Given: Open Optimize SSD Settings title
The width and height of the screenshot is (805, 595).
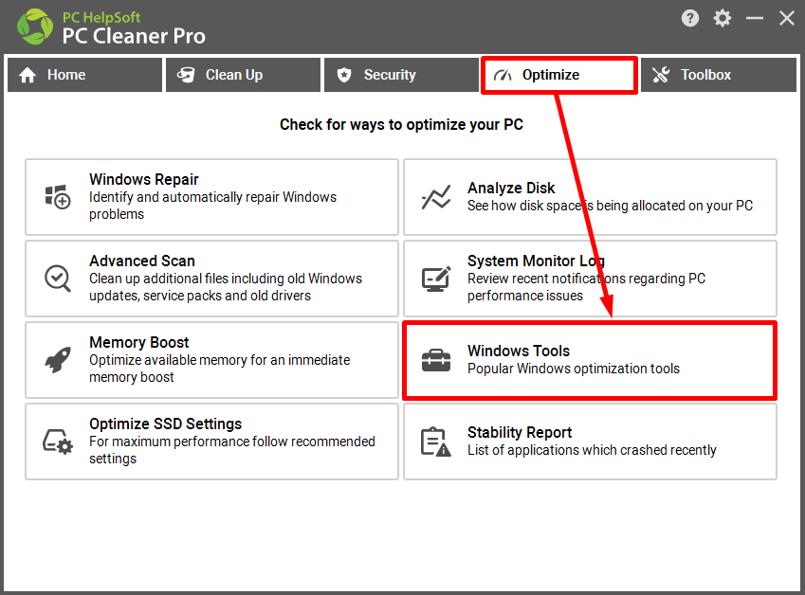Looking at the screenshot, I should (x=165, y=424).
